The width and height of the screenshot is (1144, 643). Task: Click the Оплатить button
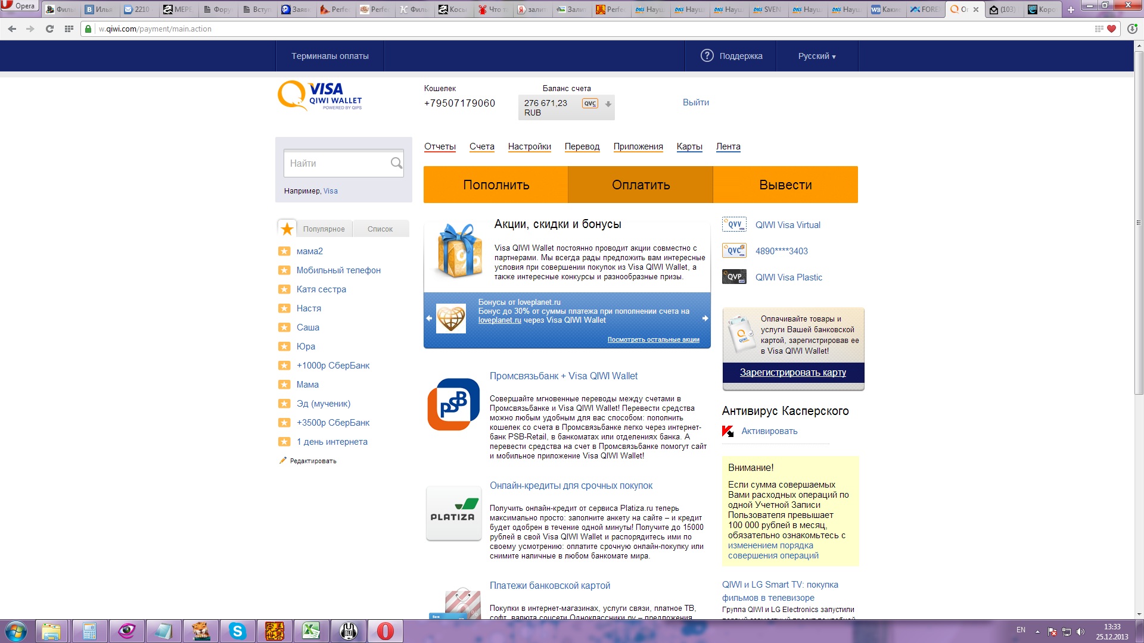pyautogui.click(x=641, y=185)
